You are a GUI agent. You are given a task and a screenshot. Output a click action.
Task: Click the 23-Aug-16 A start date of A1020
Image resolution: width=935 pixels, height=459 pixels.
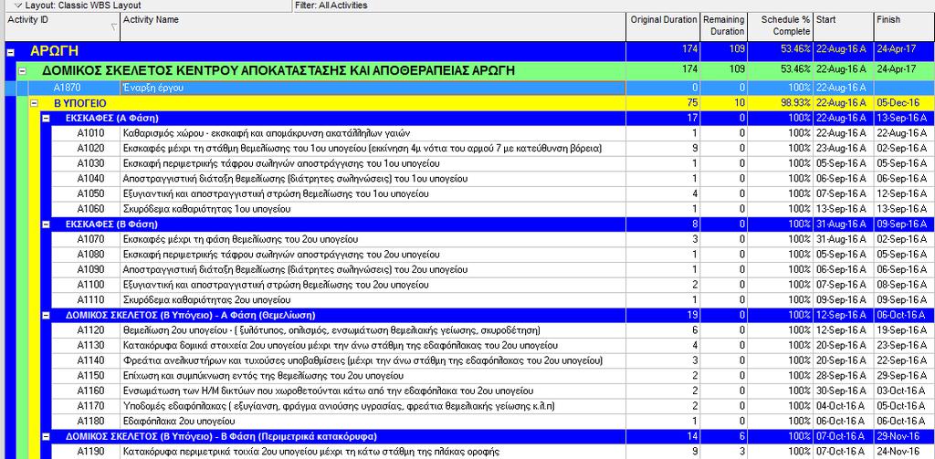(x=841, y=149)
